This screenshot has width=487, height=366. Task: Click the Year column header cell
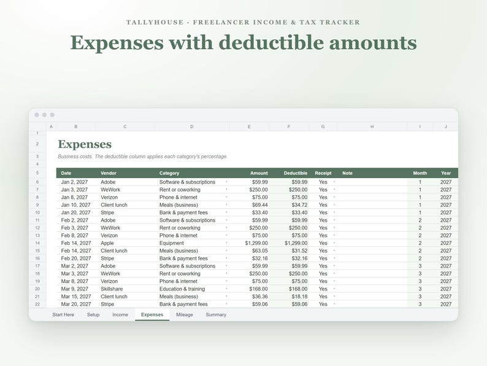[445, 173]
